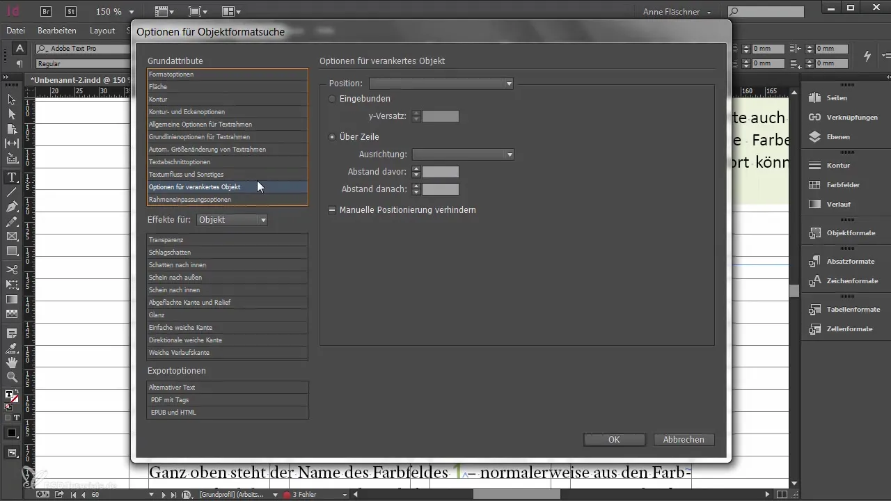Select the Direct Selection tool
Screen dimensions: 891x501
(12, 114)
